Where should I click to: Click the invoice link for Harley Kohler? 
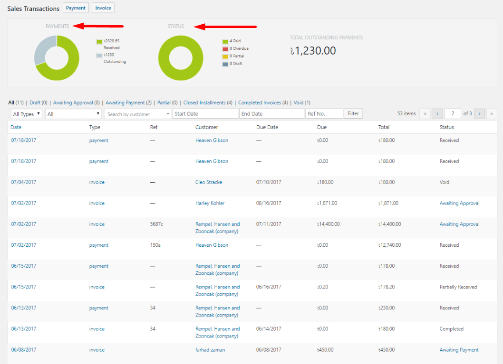tap(97, 203)
